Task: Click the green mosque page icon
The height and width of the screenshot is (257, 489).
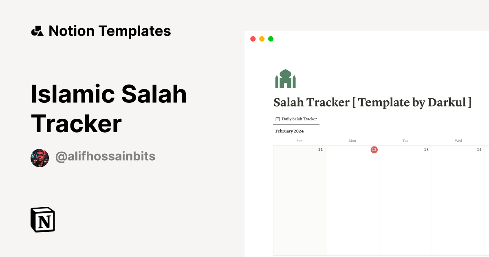Action: (285, 78)
